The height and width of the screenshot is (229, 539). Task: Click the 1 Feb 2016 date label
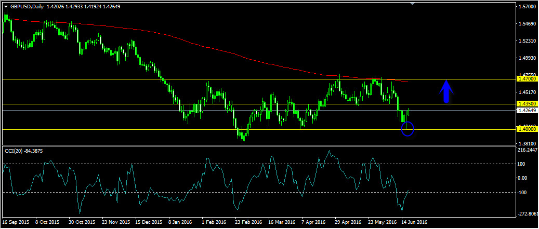click(x=214, y=222)
